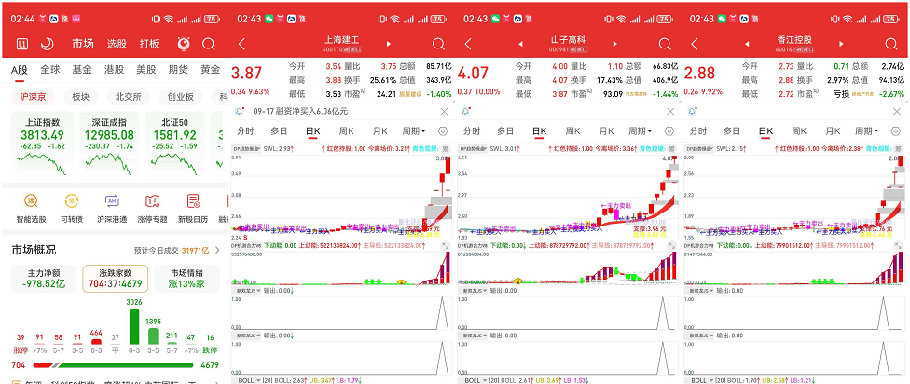This screenshot has width=910, height=384.
Task: Open the 可转债 shortcut
Action: [72, 209]
